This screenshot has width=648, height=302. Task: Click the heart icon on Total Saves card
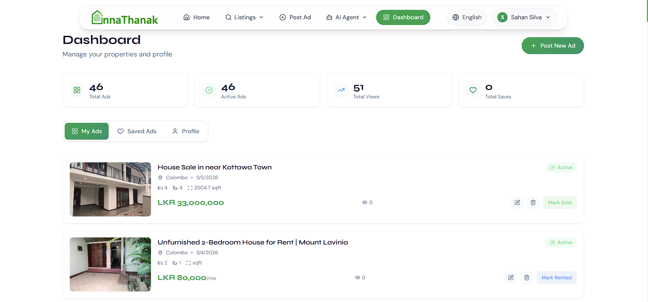pyautogui.click(x=473, y=90)
